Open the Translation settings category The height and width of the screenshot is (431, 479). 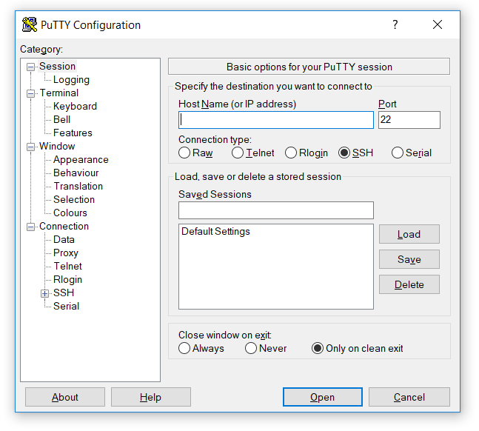coord(78,187)
